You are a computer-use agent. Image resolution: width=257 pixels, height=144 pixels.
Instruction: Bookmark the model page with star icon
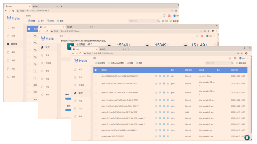(x=242, y=53)
